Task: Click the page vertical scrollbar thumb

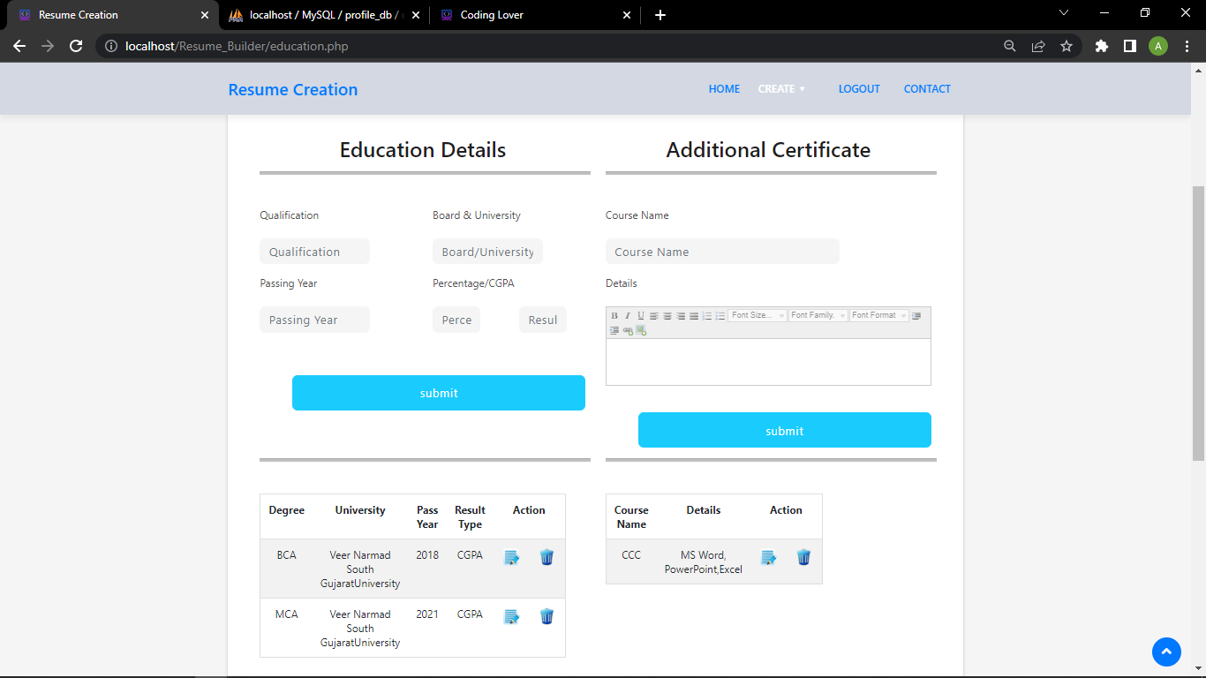Action: click(1199, 322)
